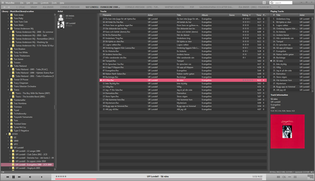The image size is (315, 181).
Task: Select the Ulf Lundell artist thumbnail
Action: tap(61, 25)
